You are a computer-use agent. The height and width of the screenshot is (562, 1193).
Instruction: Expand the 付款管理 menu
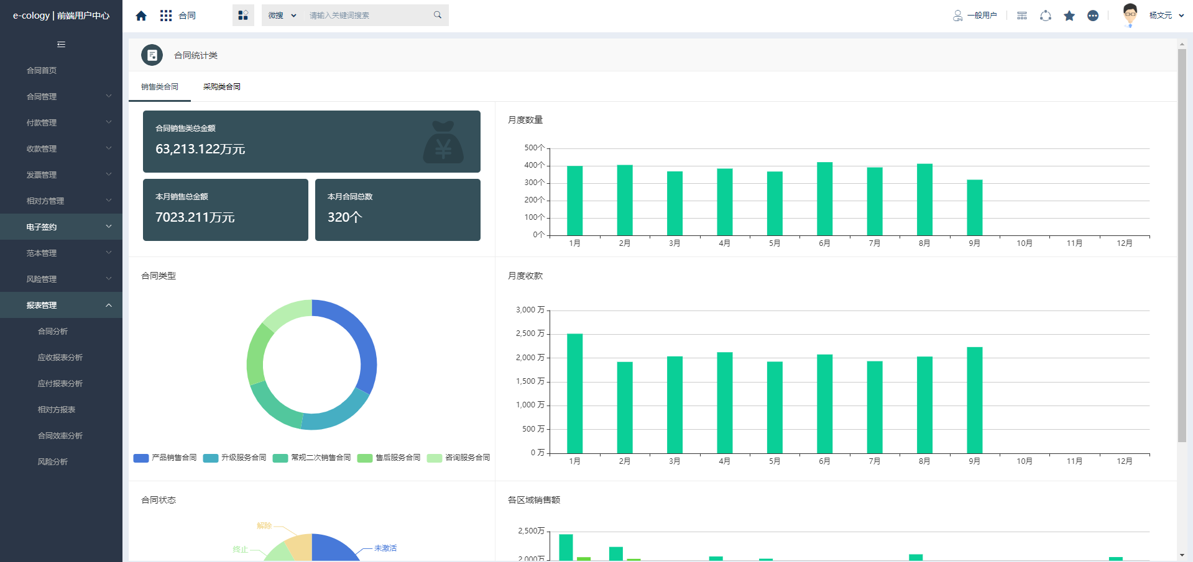(61, 122)
